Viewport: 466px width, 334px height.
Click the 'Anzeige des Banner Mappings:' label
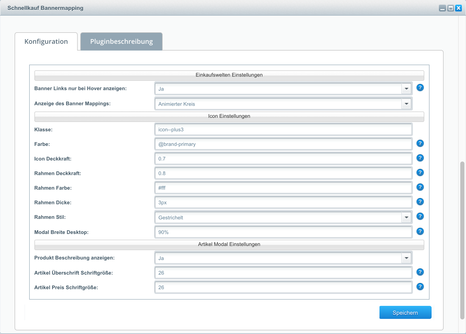tap(72, 103)
